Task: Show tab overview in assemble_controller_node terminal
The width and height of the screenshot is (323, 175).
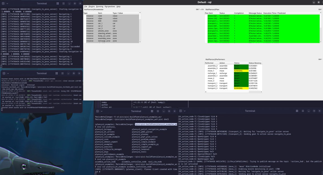Action: coord(152,111)
